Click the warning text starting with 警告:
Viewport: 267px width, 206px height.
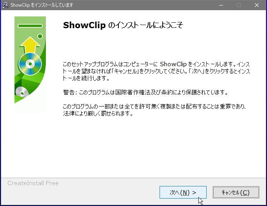145,92
